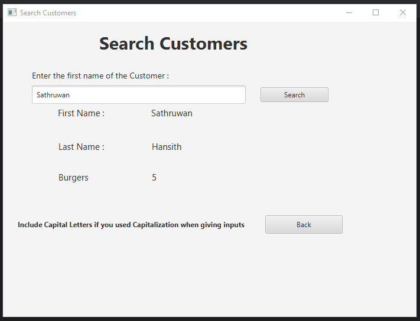Click the Search button
This screenshot has width=420, height=321.
pos(294,94)
